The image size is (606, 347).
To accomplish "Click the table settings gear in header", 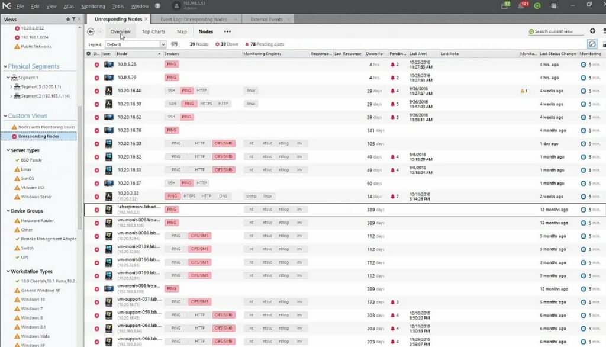I will pyautogui.click(x=89, y=54).
